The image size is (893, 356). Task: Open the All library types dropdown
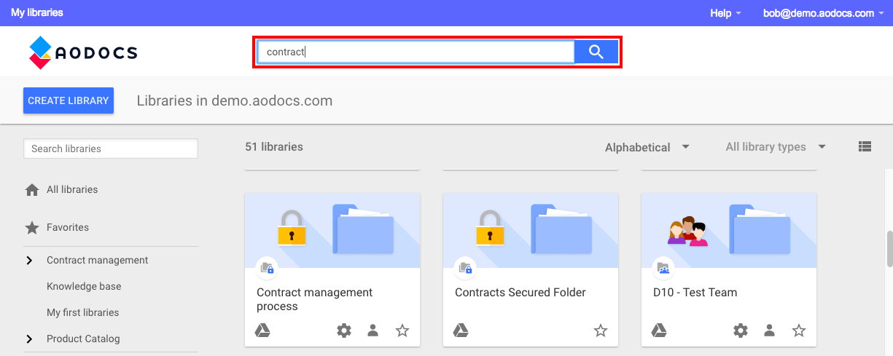[776, 147]
